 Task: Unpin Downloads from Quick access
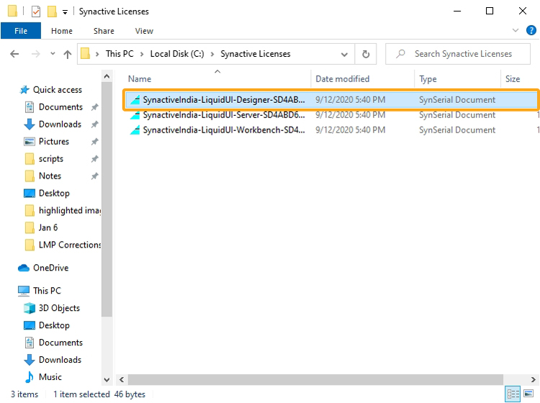pos(94,124)
